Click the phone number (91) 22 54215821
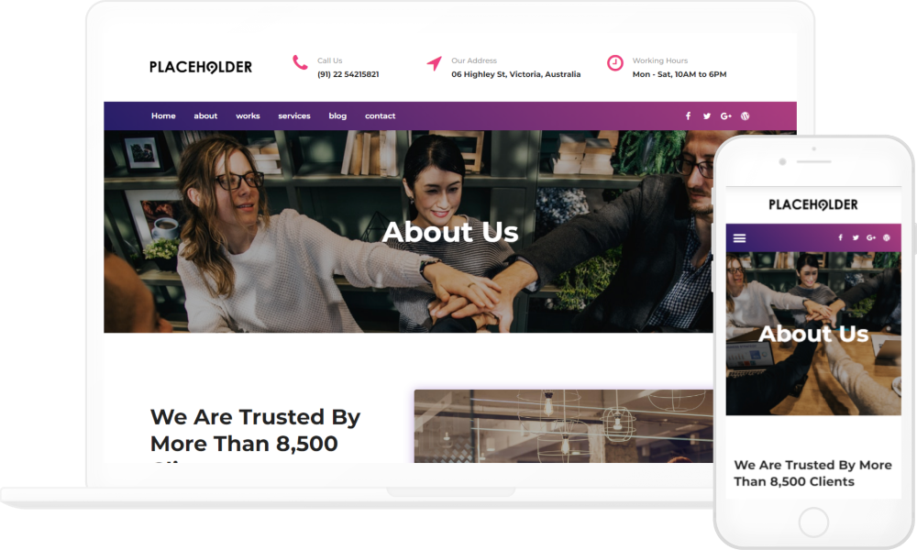 348,74
